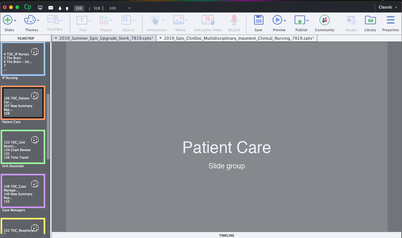
Task: Close the 2019_Summer_Epic_Upgrade_Stork tab
Action: click(x=56, y=38)
